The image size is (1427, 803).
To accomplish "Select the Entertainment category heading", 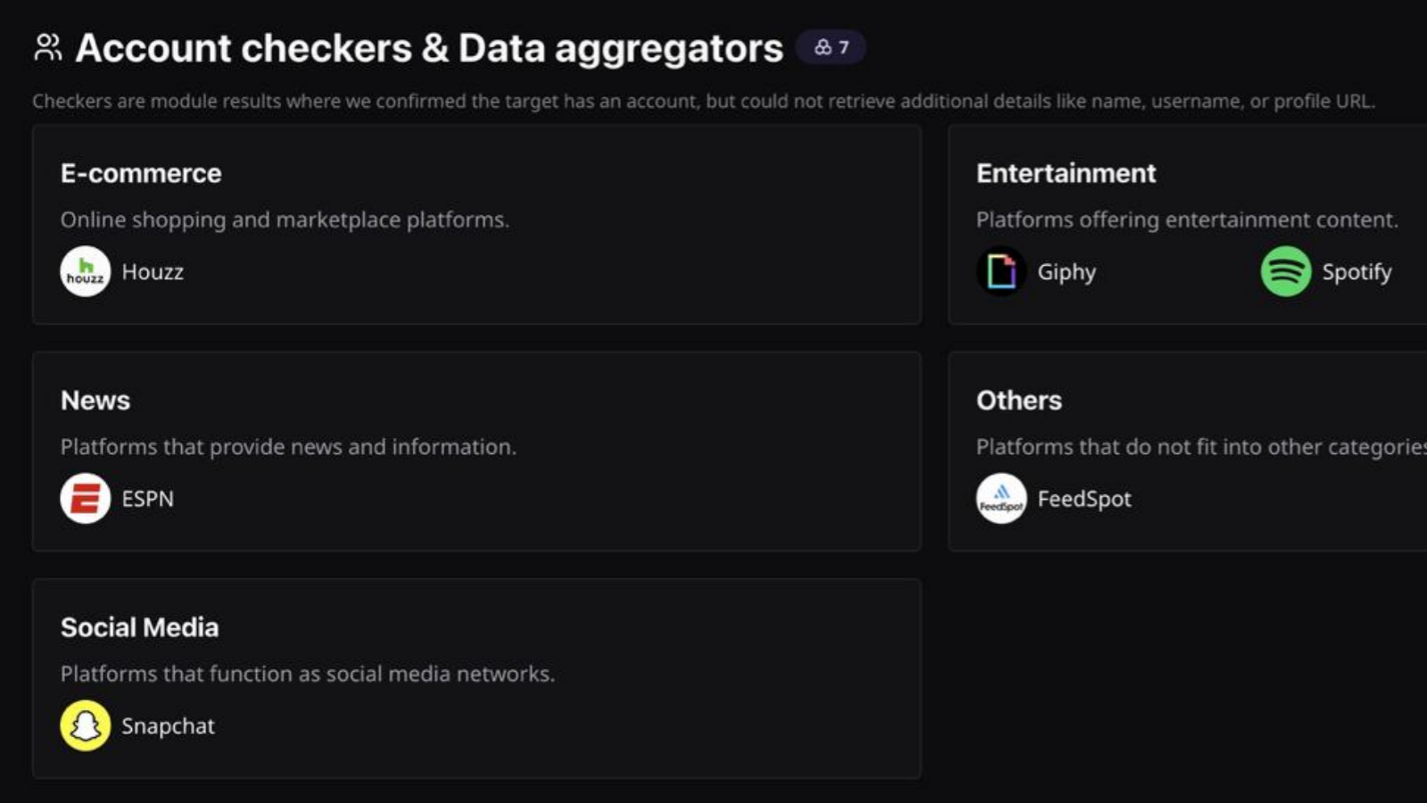I will point(1066,173).
